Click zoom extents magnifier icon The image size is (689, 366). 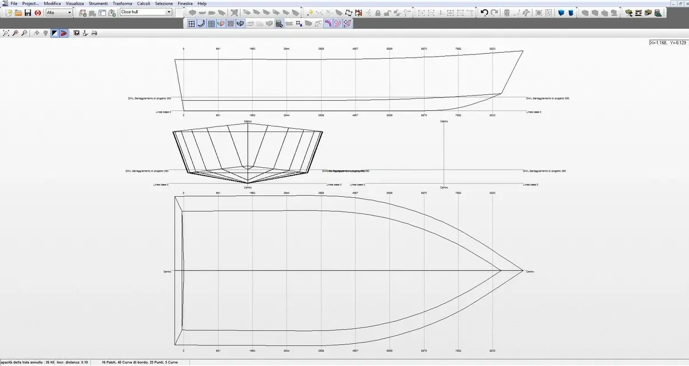tap(6, 33)
